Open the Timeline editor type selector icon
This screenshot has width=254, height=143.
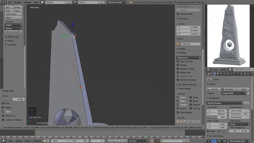pos(4,141)
